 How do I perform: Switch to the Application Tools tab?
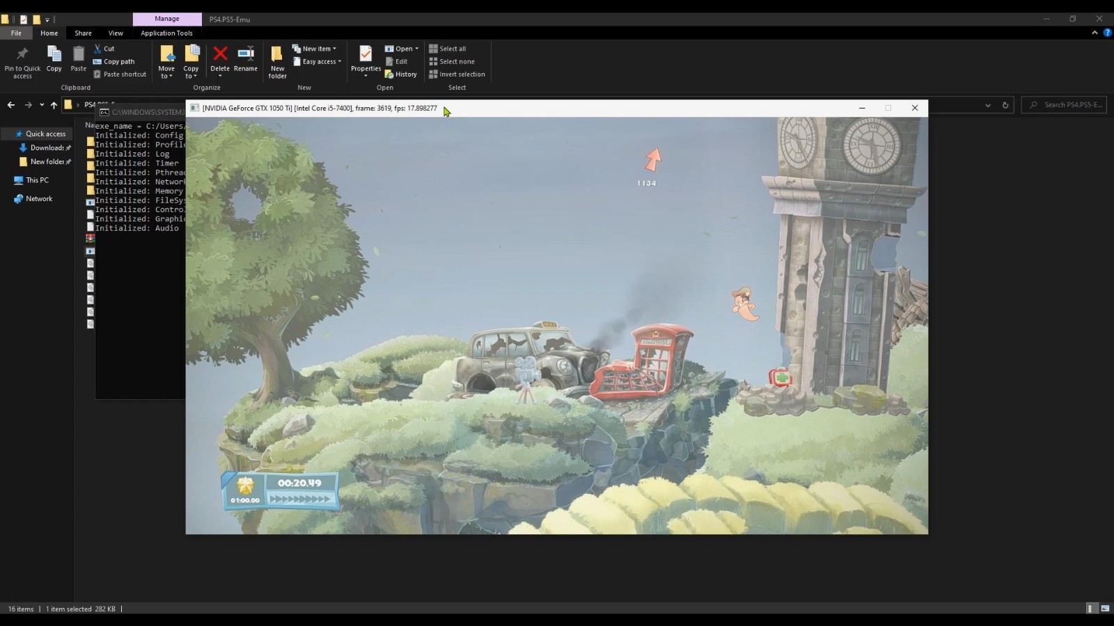(x=166, y=33)
